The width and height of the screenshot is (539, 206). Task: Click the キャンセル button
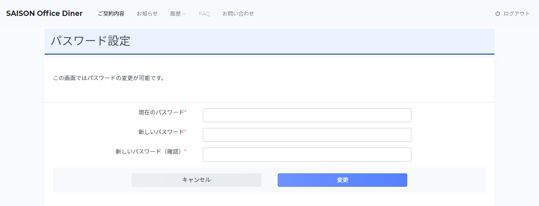(x=196, y=180)
